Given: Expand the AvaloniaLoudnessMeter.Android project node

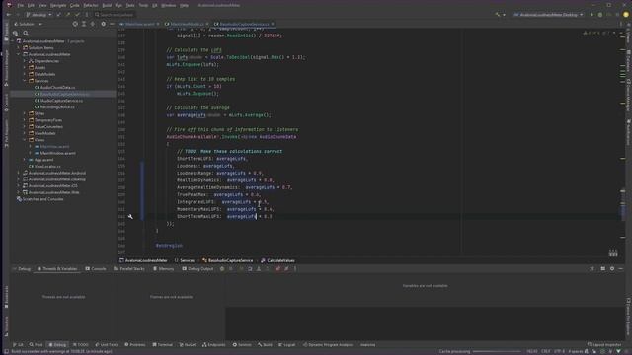Looking at the screenshot, I should click(19, 173).
